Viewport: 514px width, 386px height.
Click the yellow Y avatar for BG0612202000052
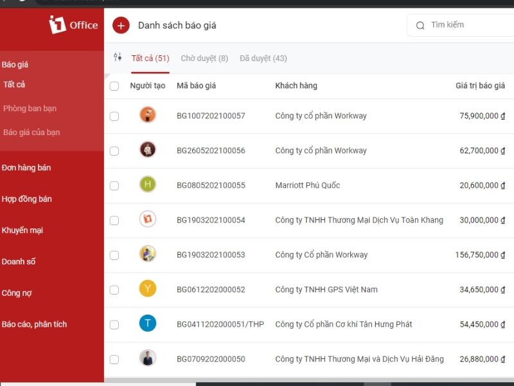pyautogui.click(x=148, y=288)
